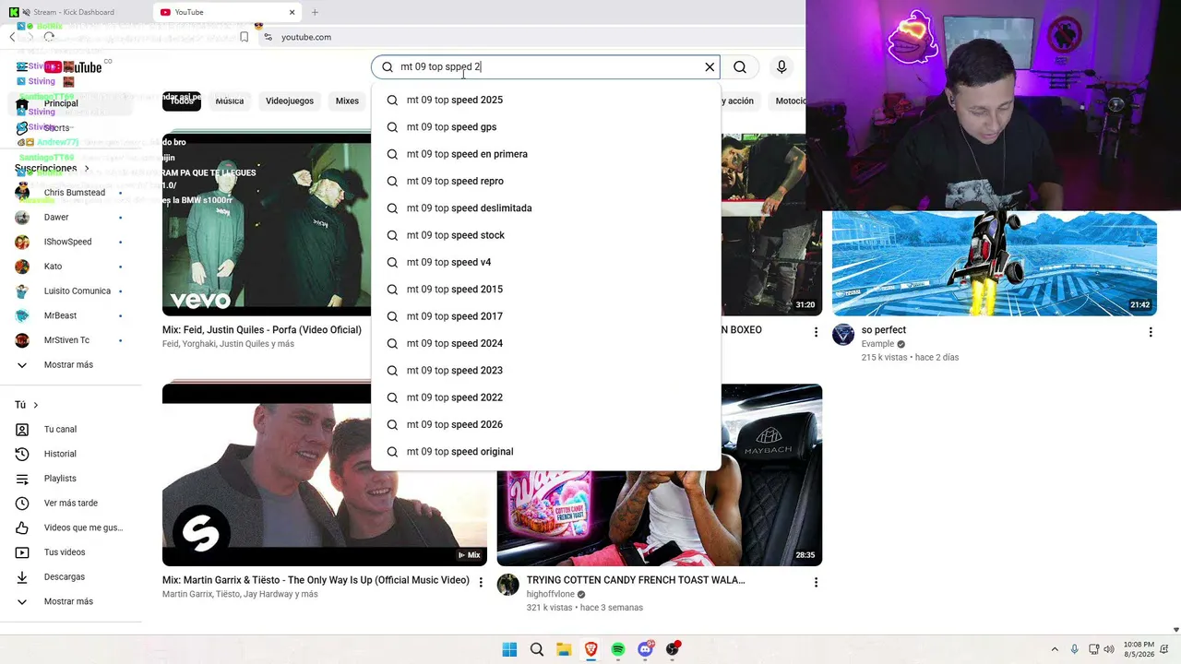Image resolution: width=1181 pixels, height=664 pixels.
Task: Choose suggestion 'mt 09 top speed en primera'
Action: click(x=545, y=154)
